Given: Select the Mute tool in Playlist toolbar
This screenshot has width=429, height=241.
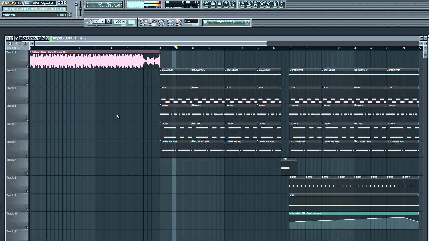Looking at the screenshot, I should pyautogui.click(x=28, y=38).
